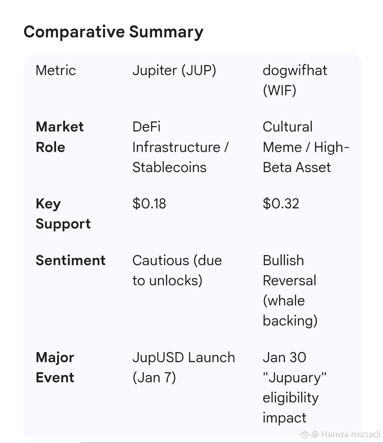The height and width of the screenshot is (443, 383).
Task: Click the $0.18 support value
Action: (149, 204)
